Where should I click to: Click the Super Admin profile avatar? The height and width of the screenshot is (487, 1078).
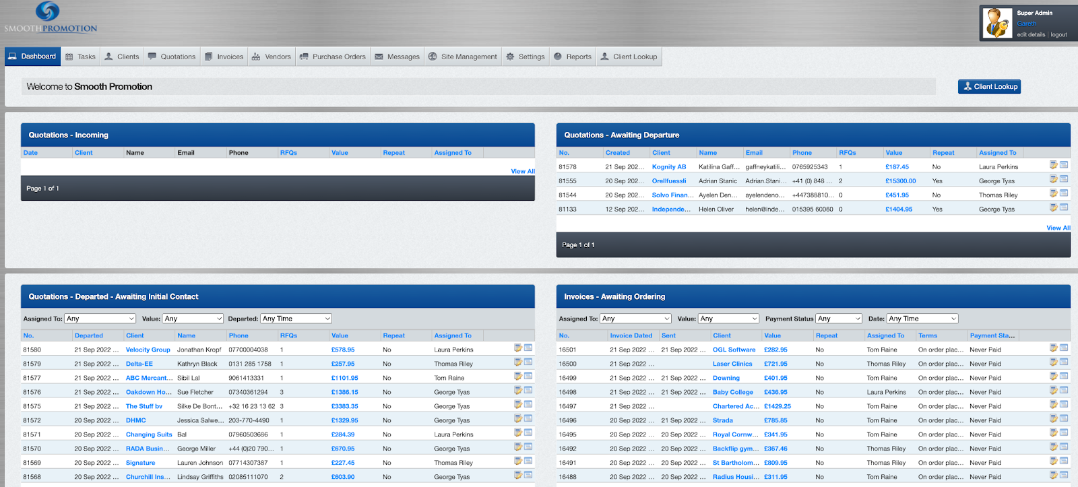(x=997, y=23)
